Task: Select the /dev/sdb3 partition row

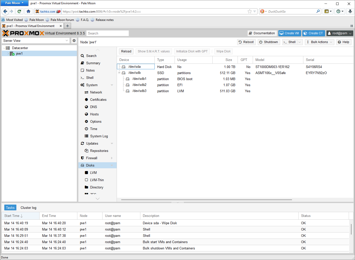Action: coord(235,91)
